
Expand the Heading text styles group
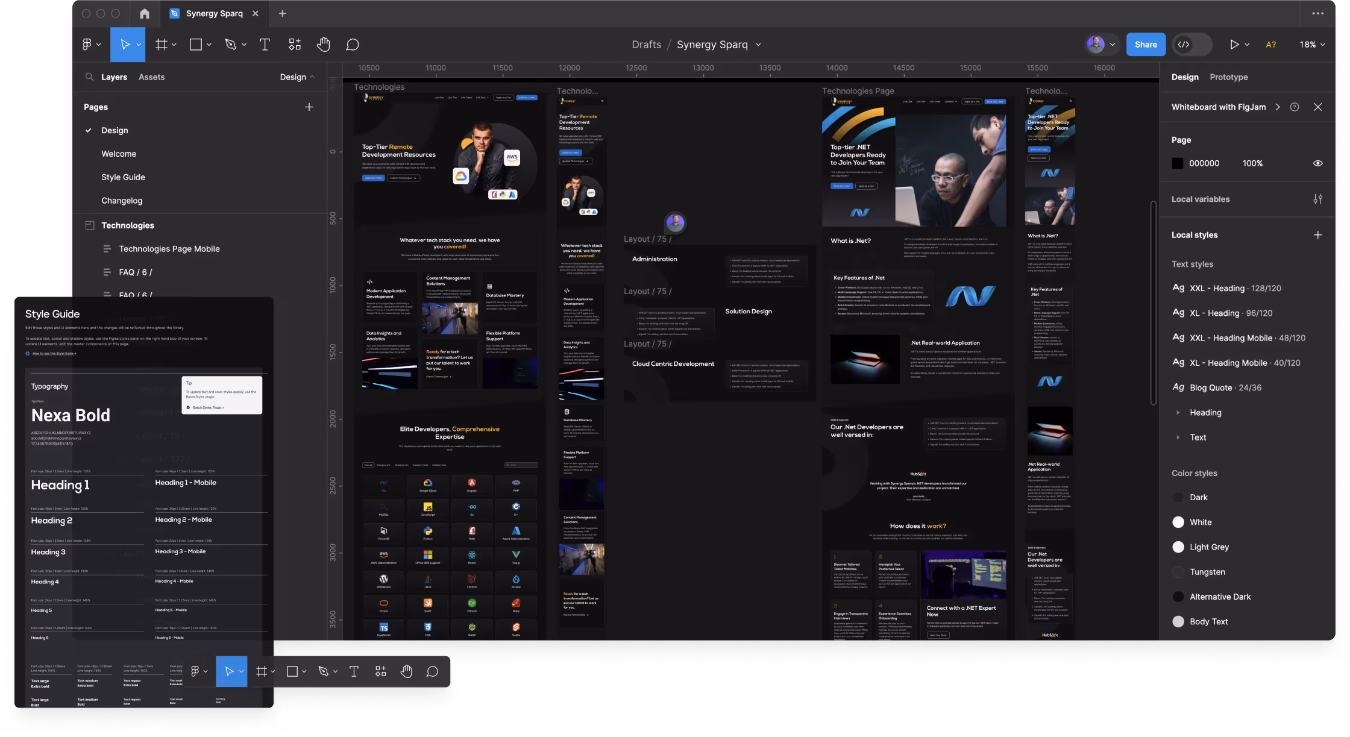point(1179,412)
